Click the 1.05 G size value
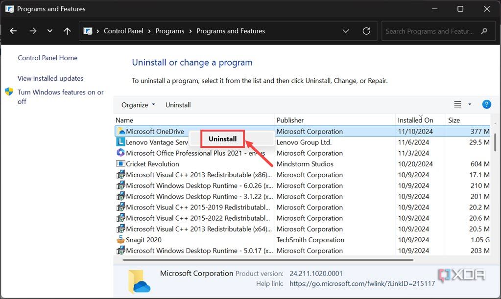The image size is (501, 299). [x=480, y=240]
